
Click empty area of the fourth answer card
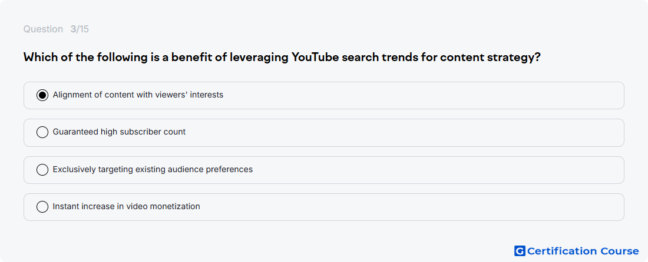point(414,207)
